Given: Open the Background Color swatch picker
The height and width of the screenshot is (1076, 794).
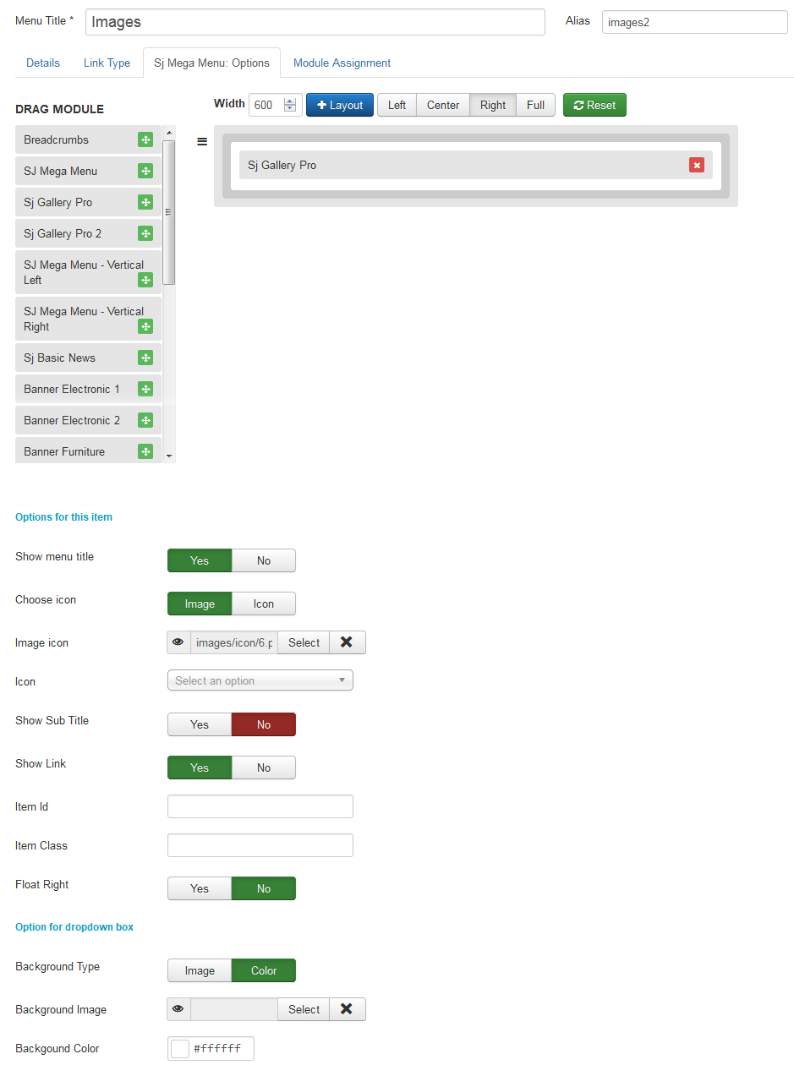Looking at the screenshot, I should pyautogui.click(x=180, y=1049).
